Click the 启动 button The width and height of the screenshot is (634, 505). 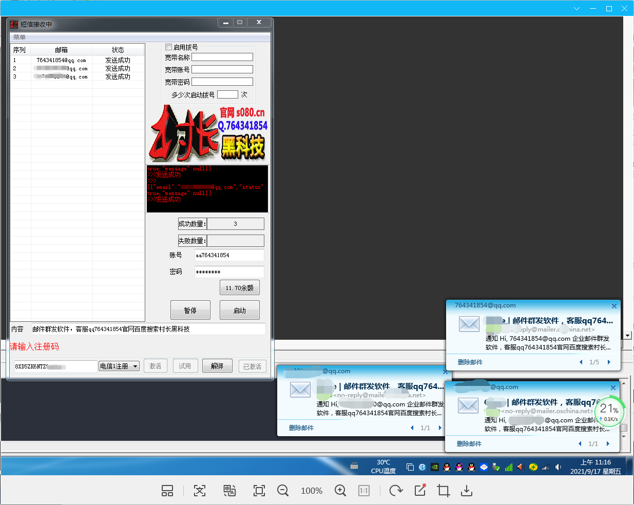240,310
